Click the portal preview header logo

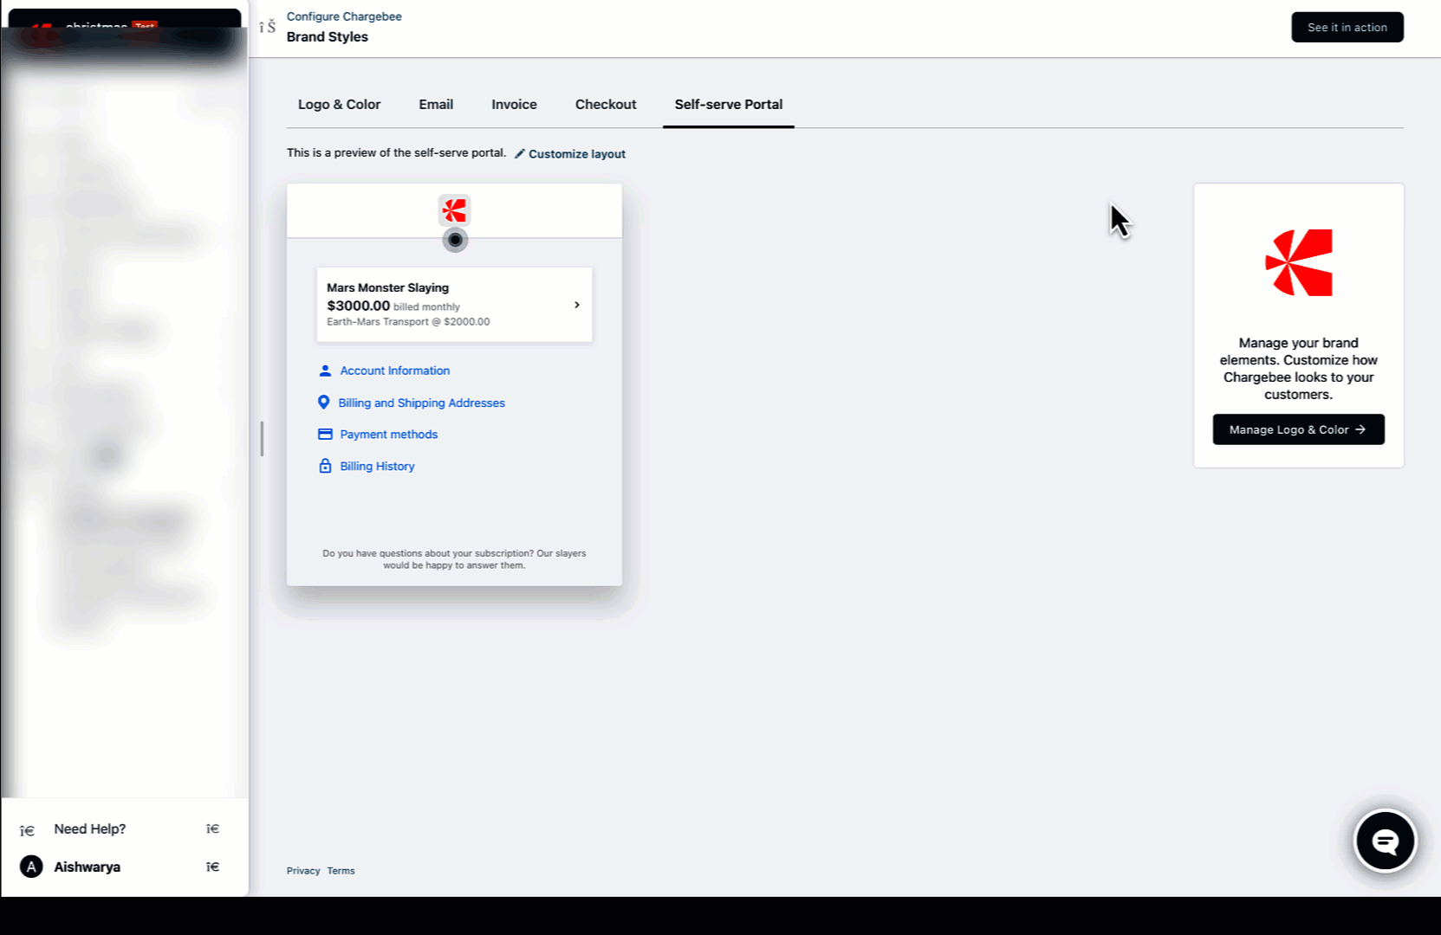[454, 210]
